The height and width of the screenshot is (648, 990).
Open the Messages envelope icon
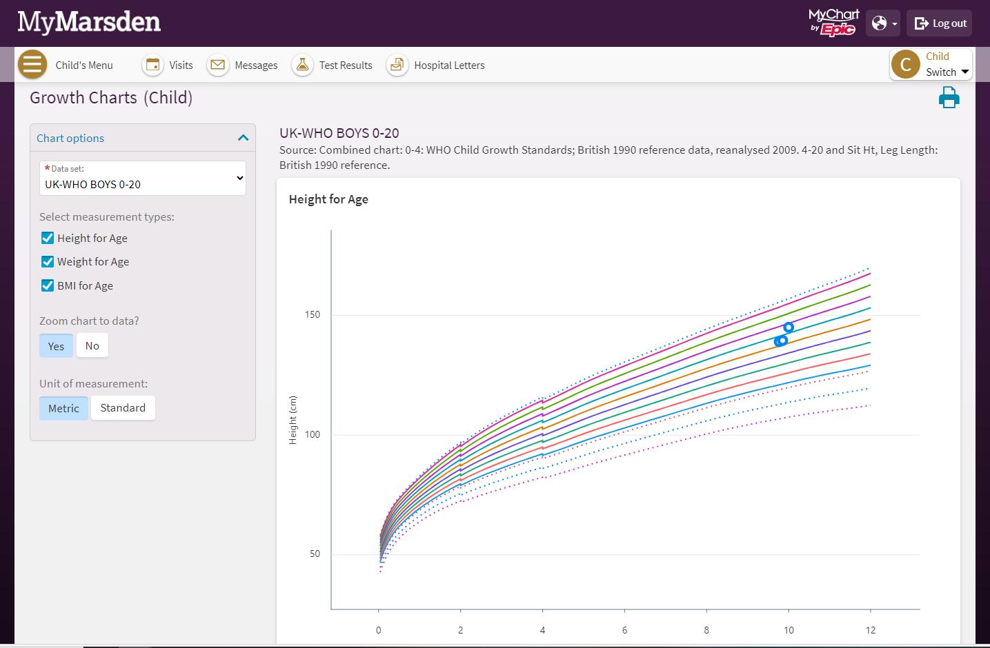coord(218,65)
